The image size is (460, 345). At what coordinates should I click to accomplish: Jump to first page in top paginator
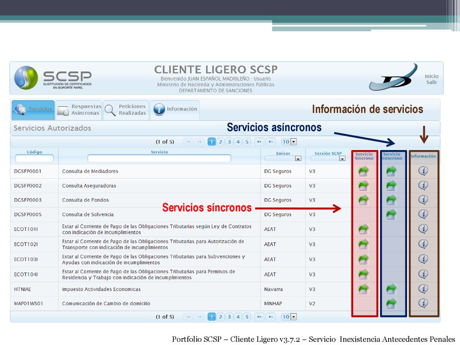click(188, 142)
